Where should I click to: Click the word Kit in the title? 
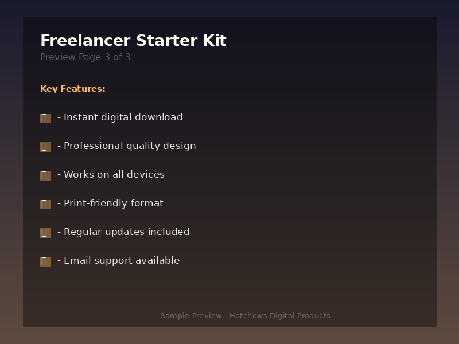[214, 41]
